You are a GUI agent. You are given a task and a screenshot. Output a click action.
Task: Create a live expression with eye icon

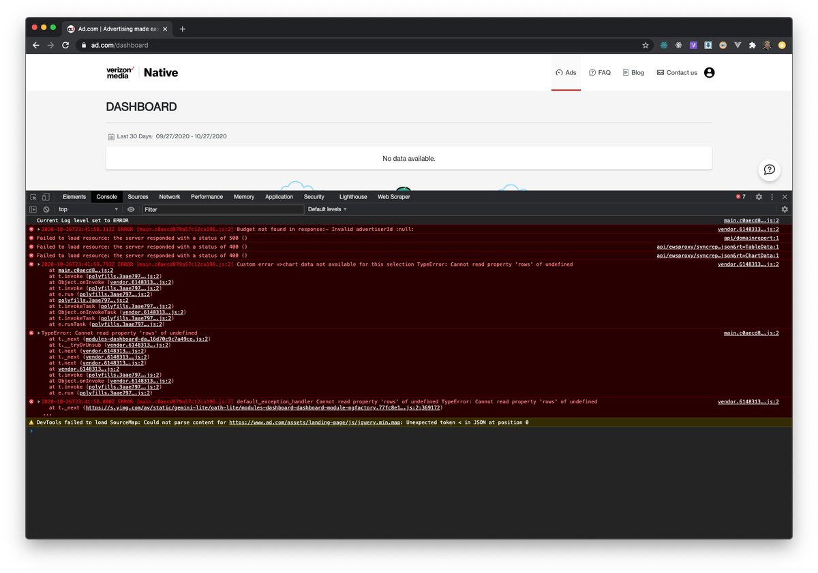(x=131, y=209)
